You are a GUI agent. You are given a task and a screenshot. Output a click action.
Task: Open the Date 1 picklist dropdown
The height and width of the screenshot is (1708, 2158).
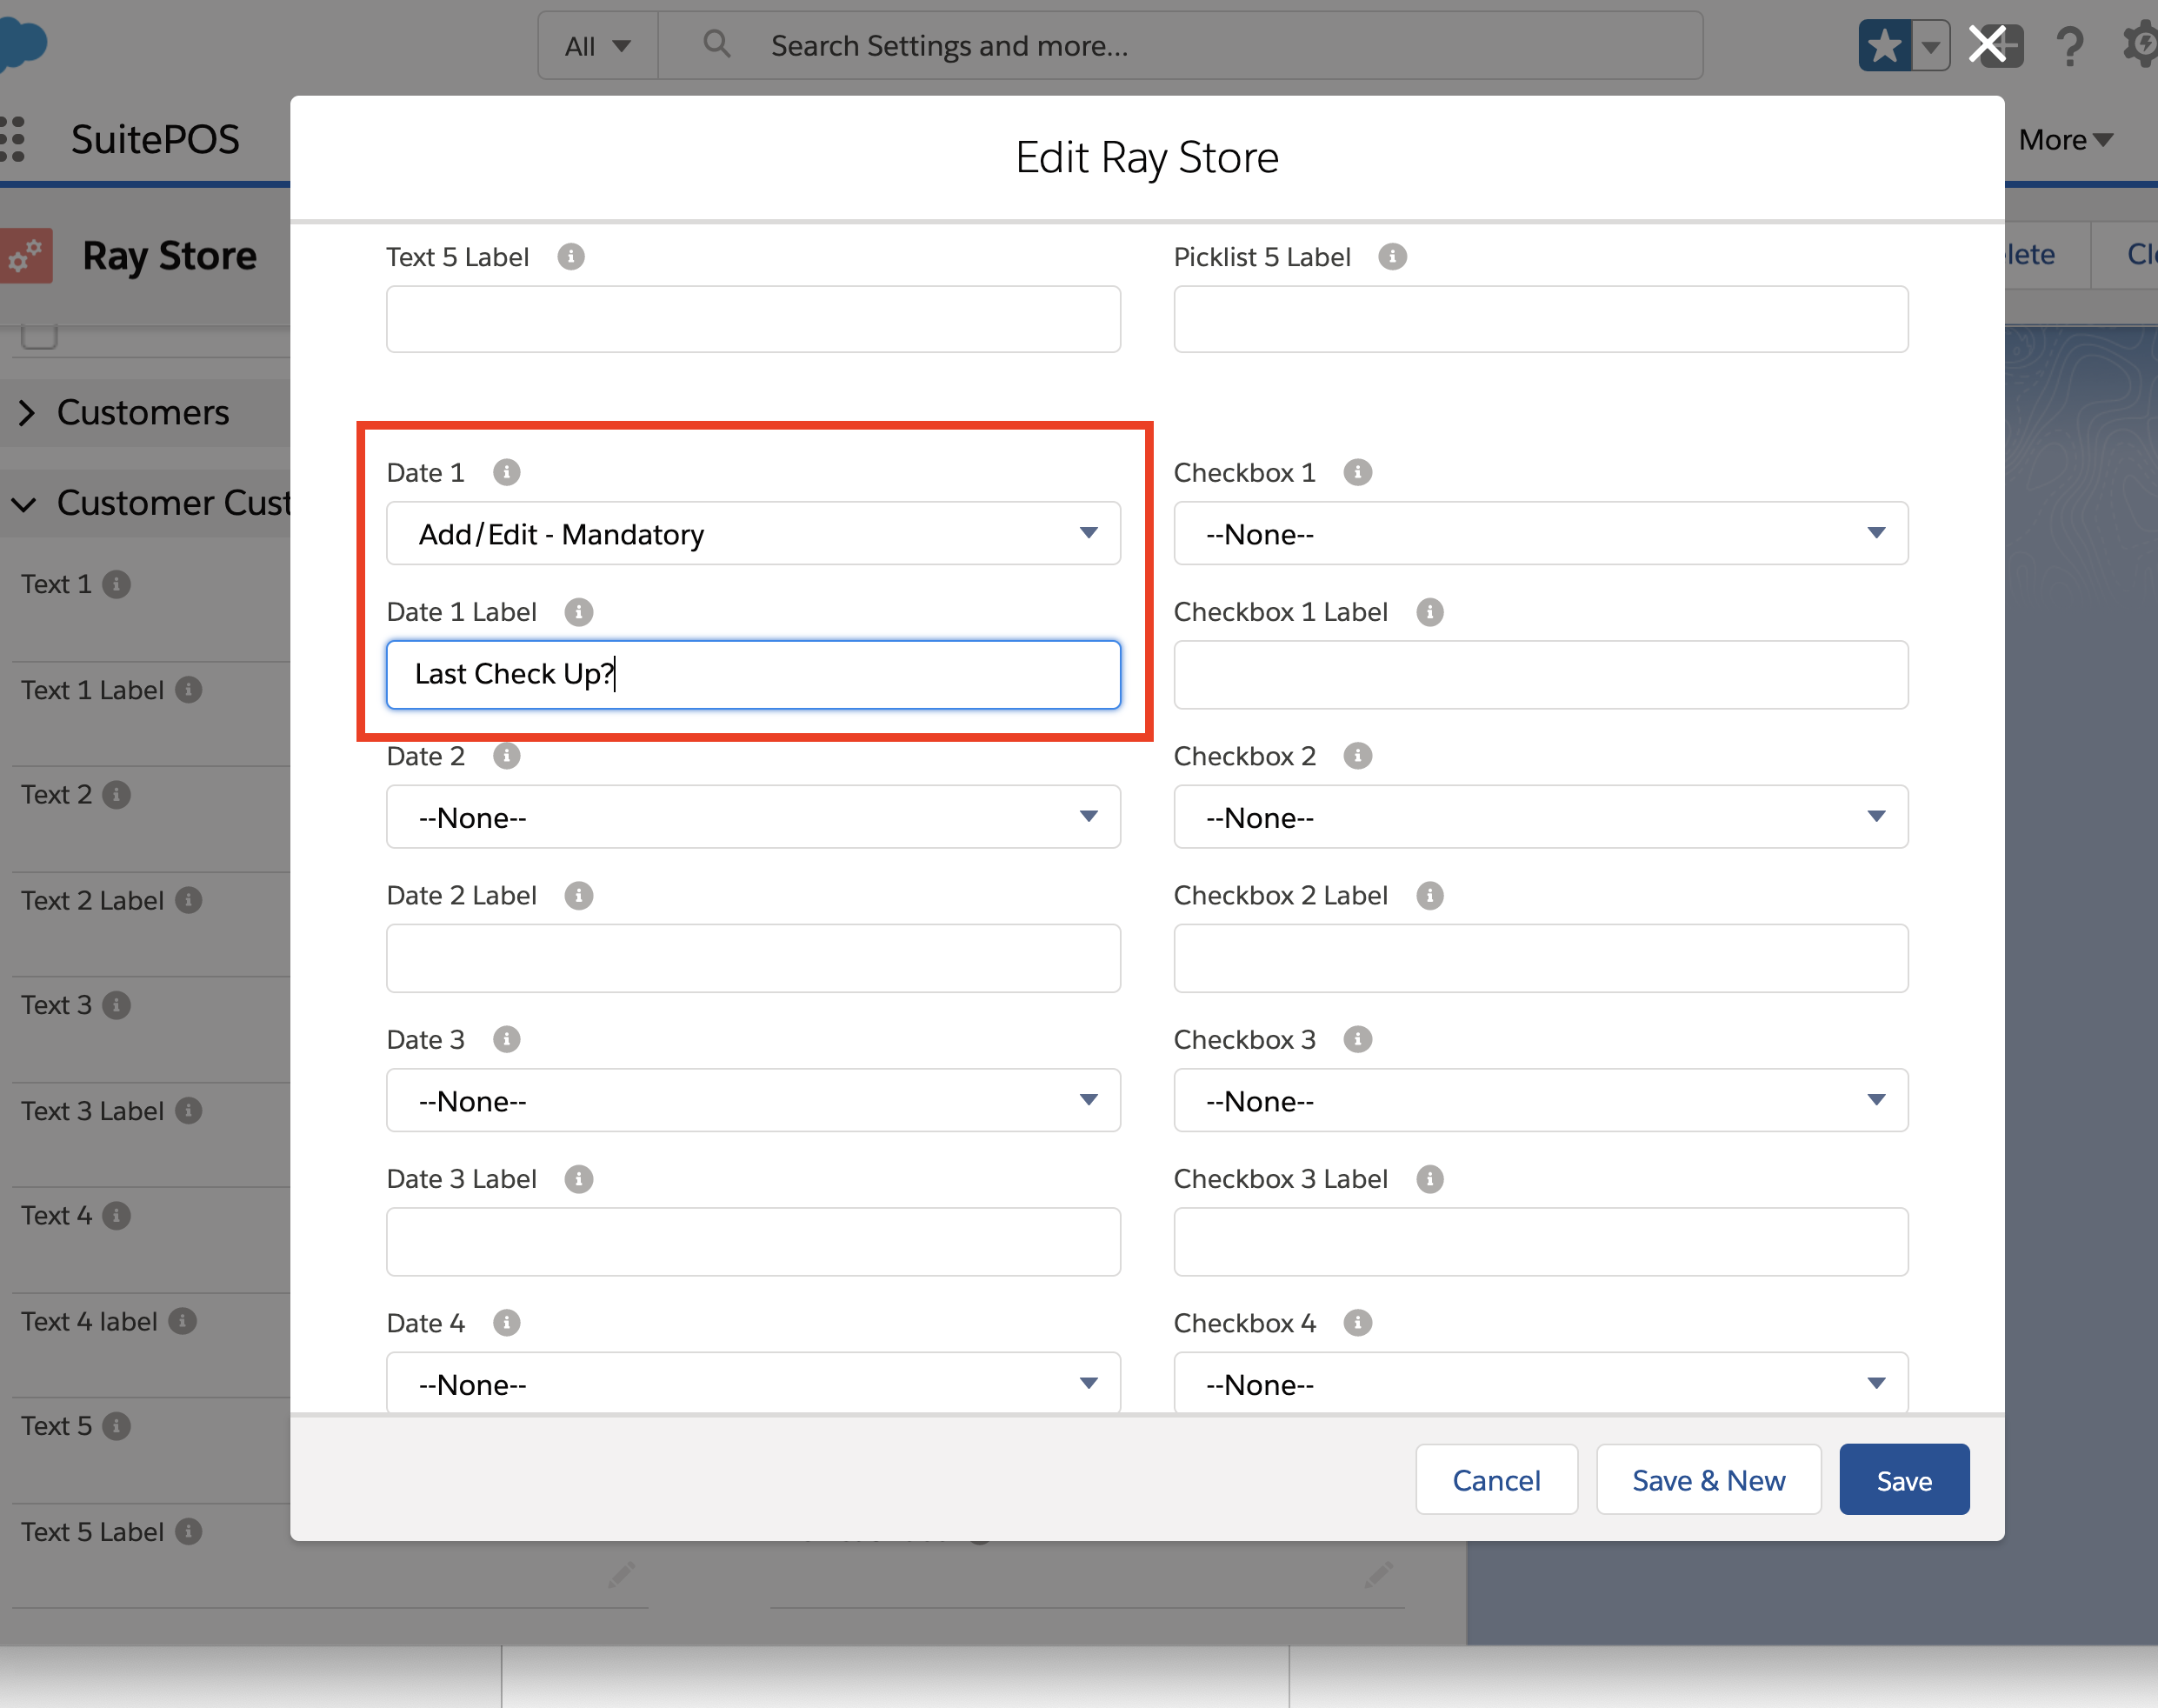753,534
